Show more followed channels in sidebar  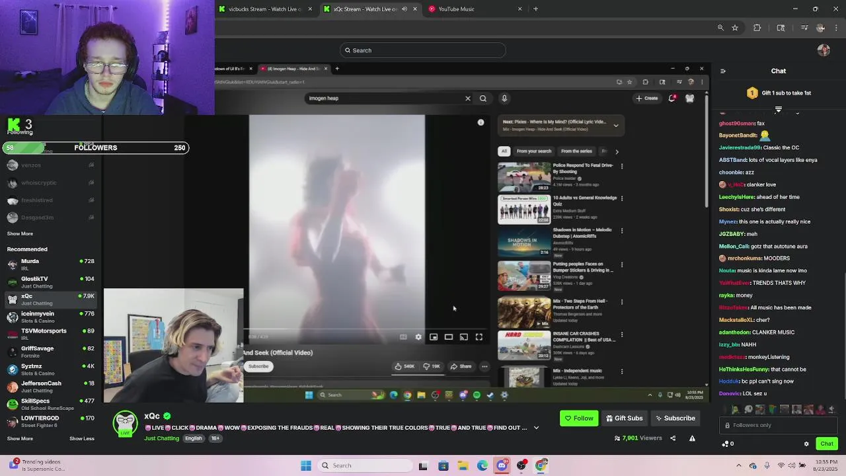[x=20, y=233]
